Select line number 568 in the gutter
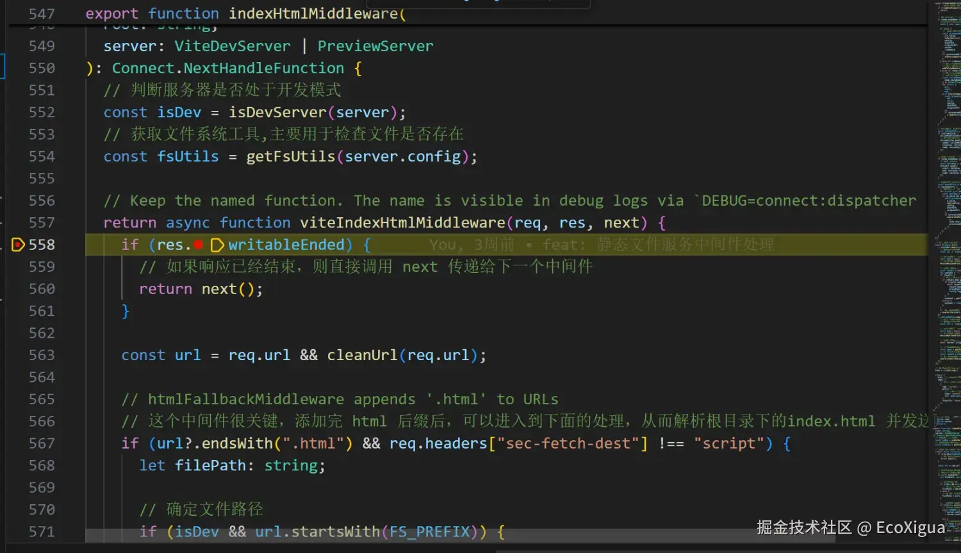The image size is (961, 553). [42, 466]
